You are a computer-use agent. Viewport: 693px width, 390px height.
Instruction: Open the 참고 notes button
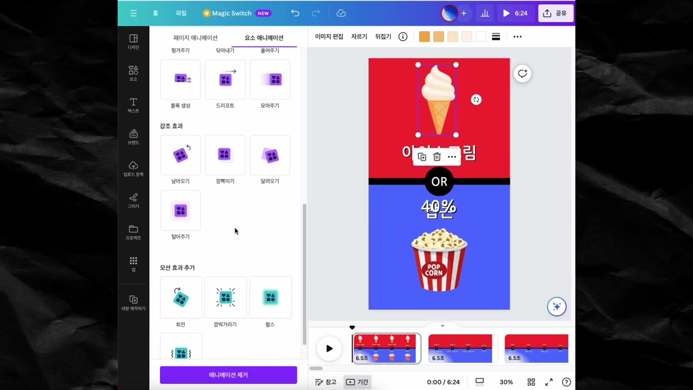[326, 382]
